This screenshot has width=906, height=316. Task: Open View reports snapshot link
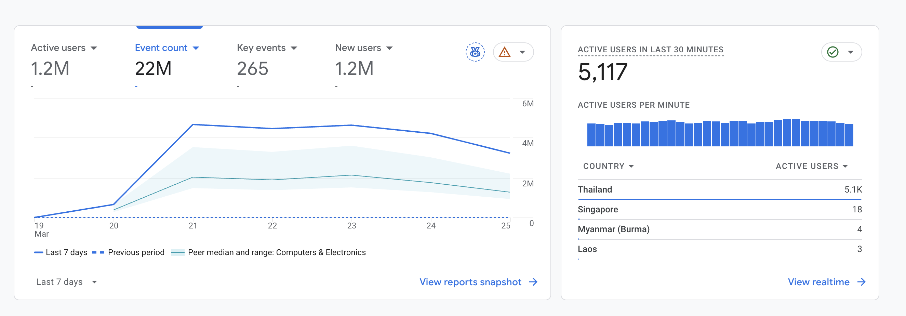[470, 282]
